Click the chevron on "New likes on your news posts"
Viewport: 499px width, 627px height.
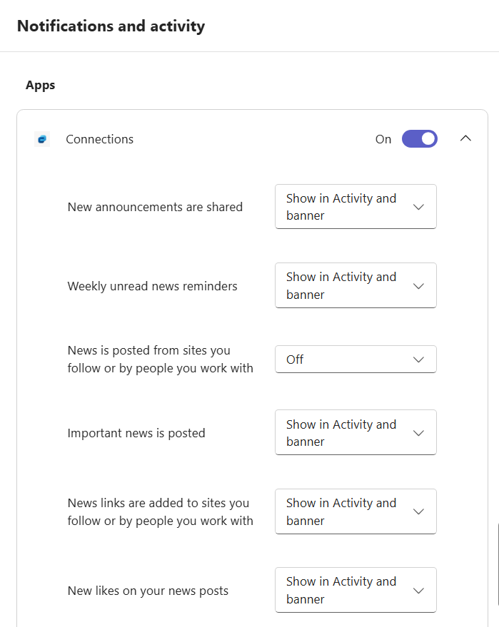pos(419,590)
